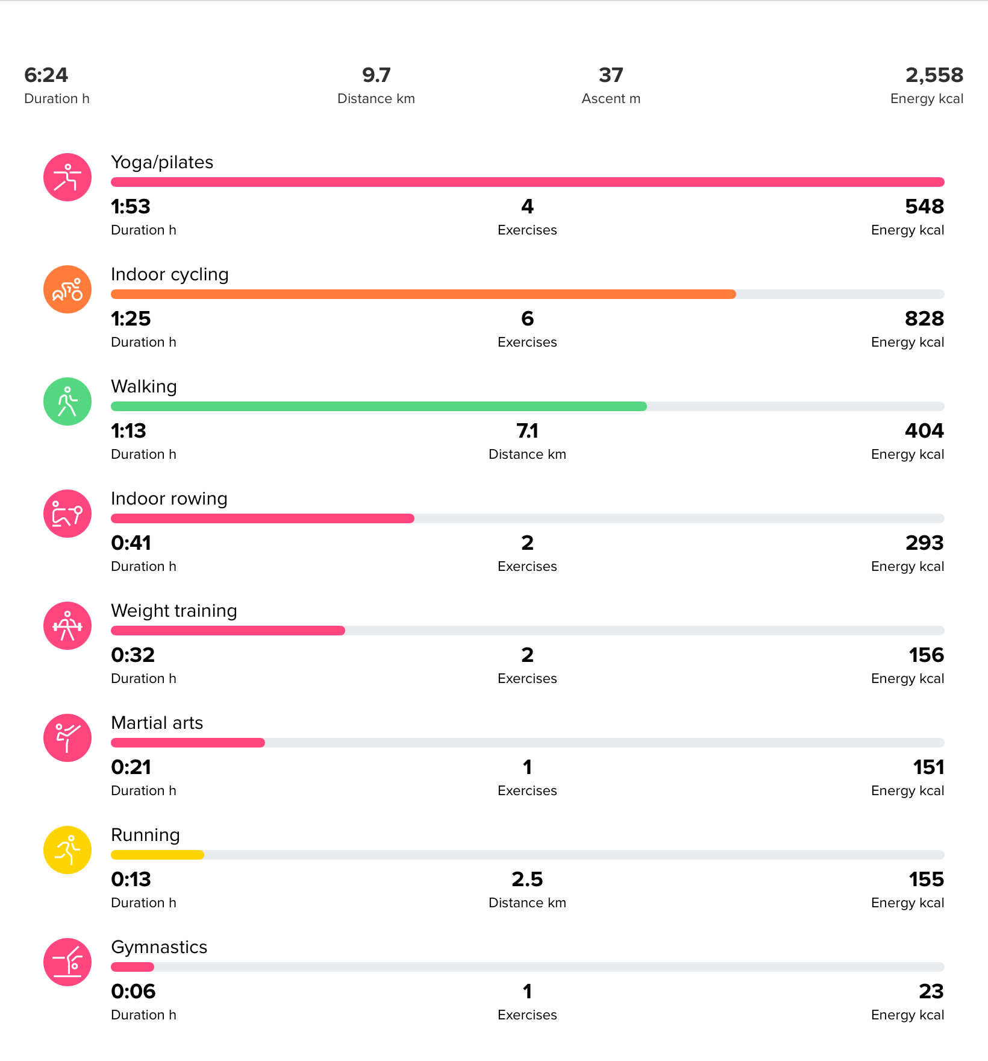
Task: Click the 9.7 Distance km summary
Action: click(x=376, y=86)
